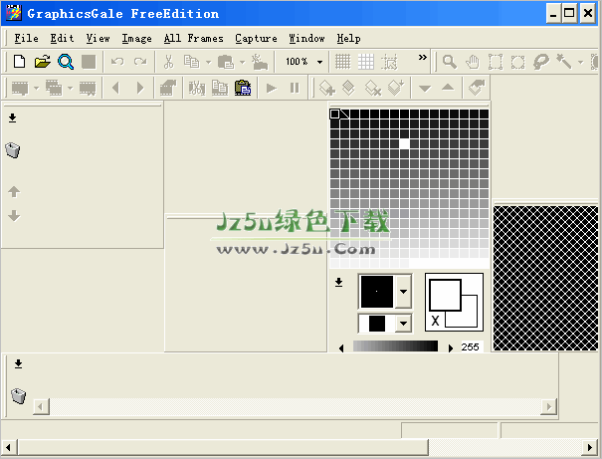Click the add frame icon
Viewport: 602px width, 459px height.
coord(20,88)
